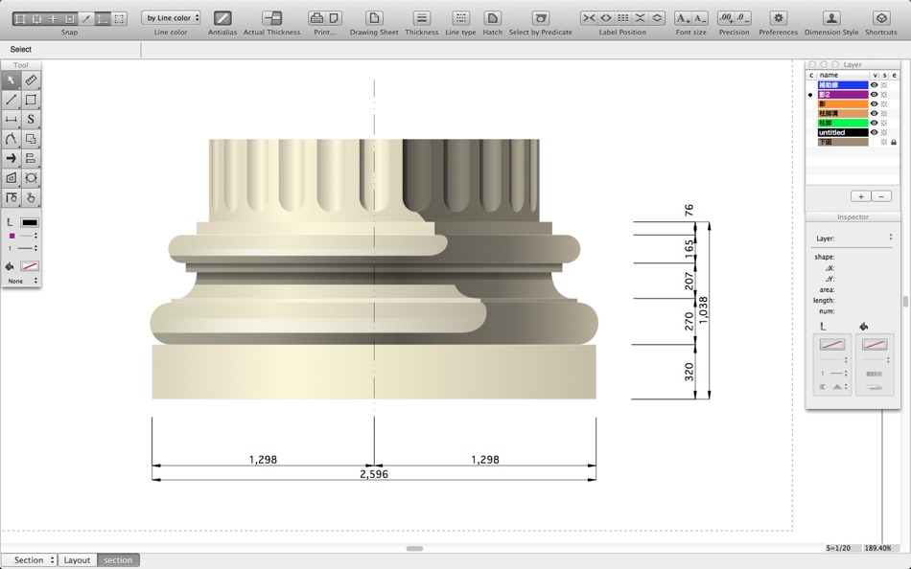Open the Dimension Style settings
911x569 pixels.
831,18
